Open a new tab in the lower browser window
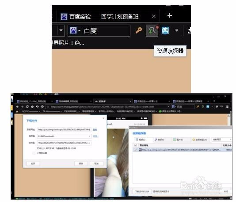236x202 pixels. 214,101
